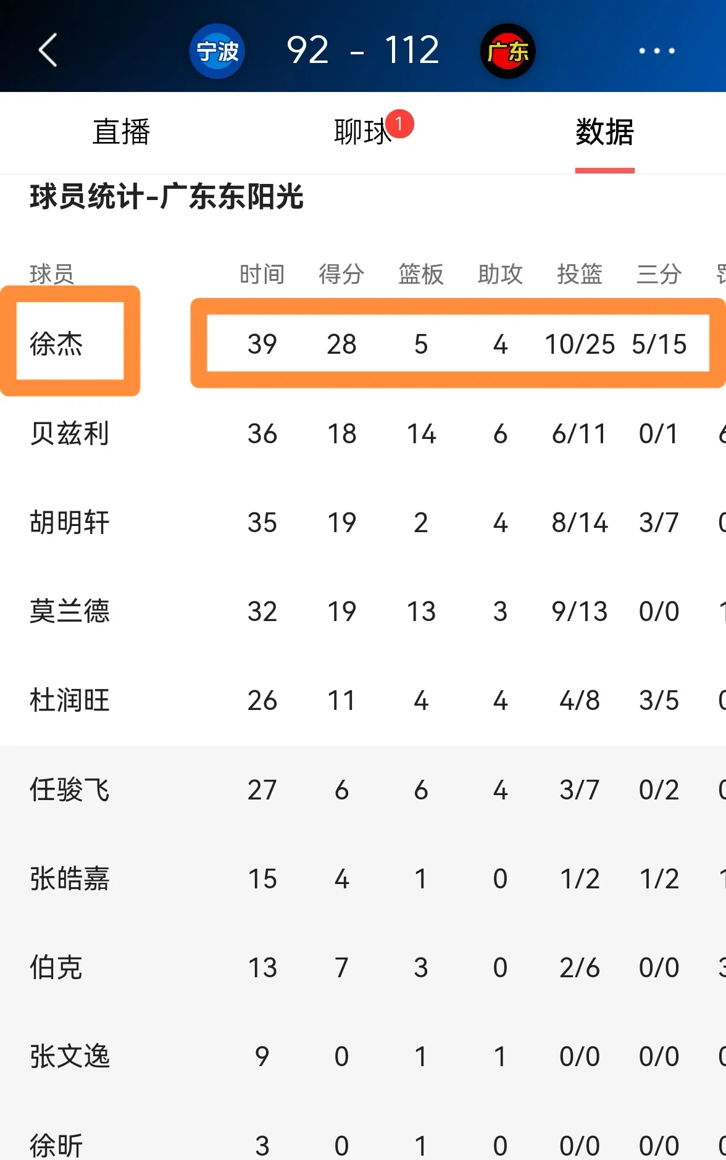Tap the Ningbo team logo
Image resolution: width=726 pixels, height=1160 pixels.
(x=217, y=51)
